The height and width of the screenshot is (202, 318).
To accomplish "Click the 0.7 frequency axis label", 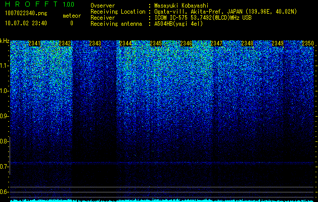I will coord(4,167).
